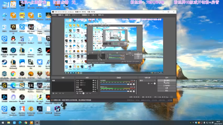Image resolution: width=223 pixels, height=125 pixels.
Task: Click the OBS preview canvas
Action: (114, 46)
